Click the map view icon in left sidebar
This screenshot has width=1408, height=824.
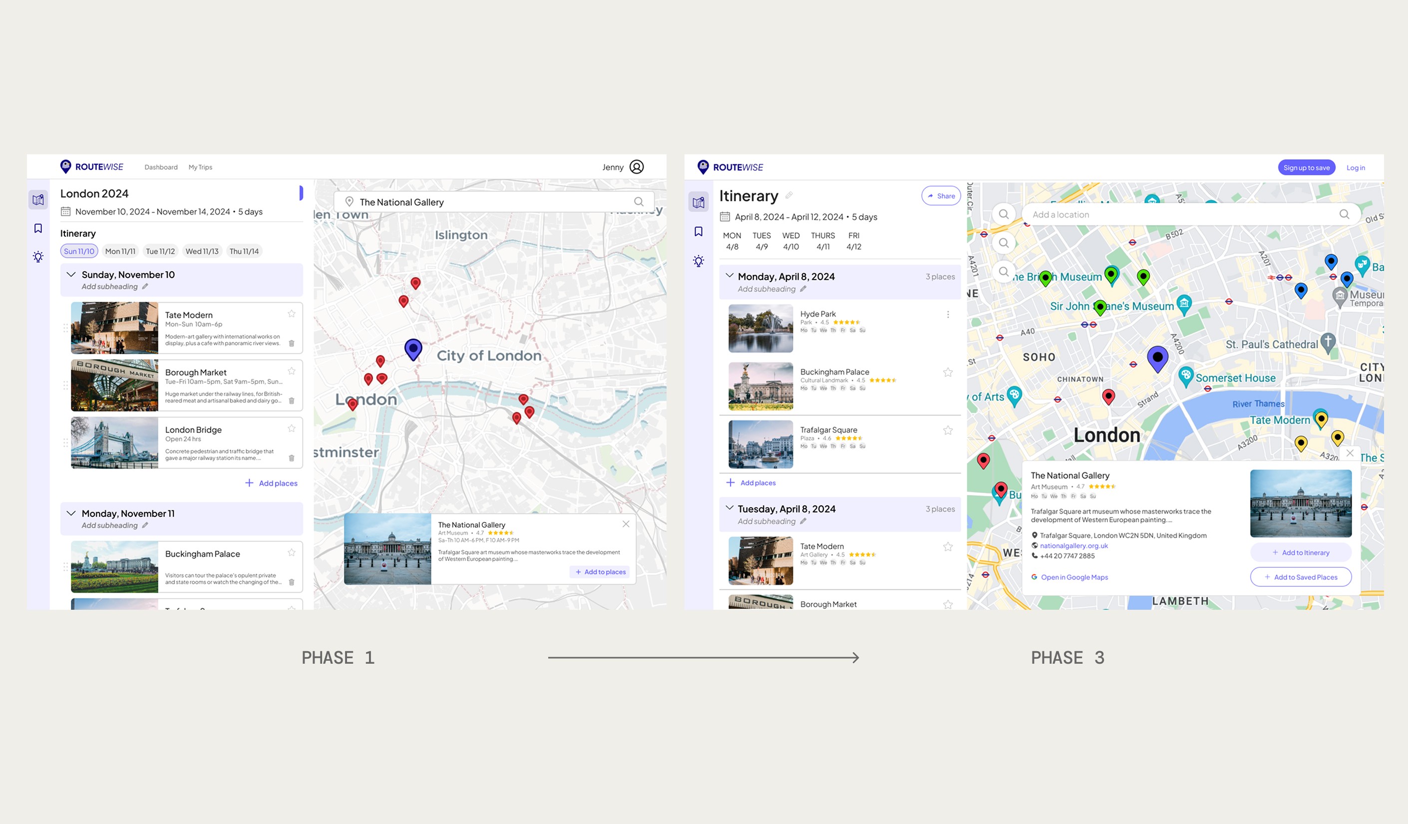pyautogui.click(x=38, y=200)
